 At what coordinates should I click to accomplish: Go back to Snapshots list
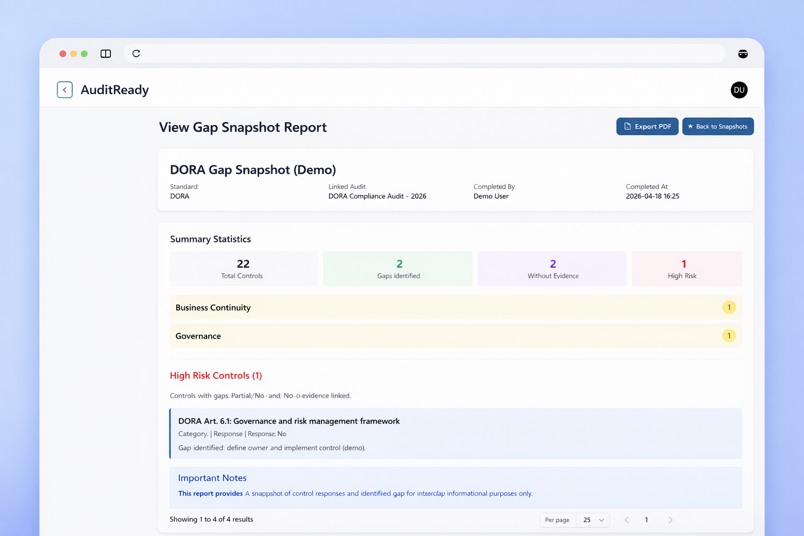[x=718, y=127]
